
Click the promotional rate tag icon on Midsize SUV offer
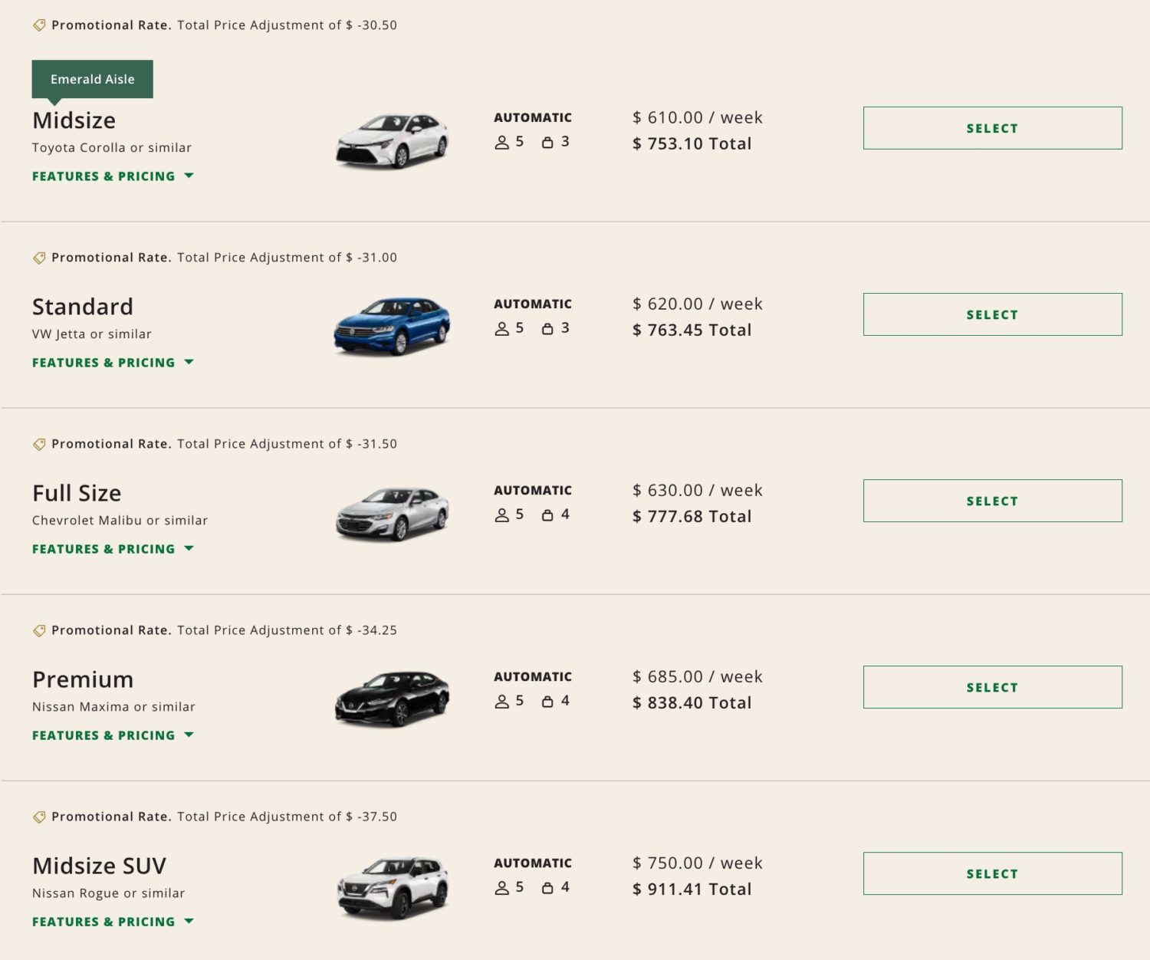40,816
